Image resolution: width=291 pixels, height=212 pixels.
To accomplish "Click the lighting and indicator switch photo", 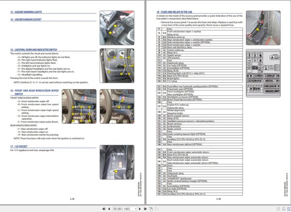I will tap(117, 66).
